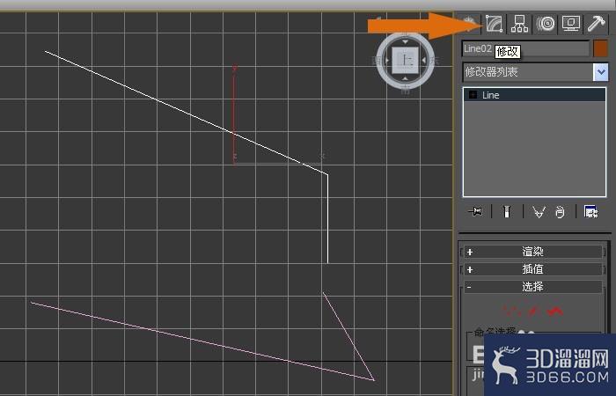
Task: Select Vertex sub-object level icon
Action: [x=513, y=312]
